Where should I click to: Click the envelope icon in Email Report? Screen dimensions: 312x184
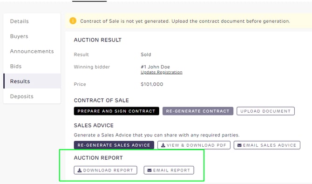pyautogui.click(x=149, y=170)
